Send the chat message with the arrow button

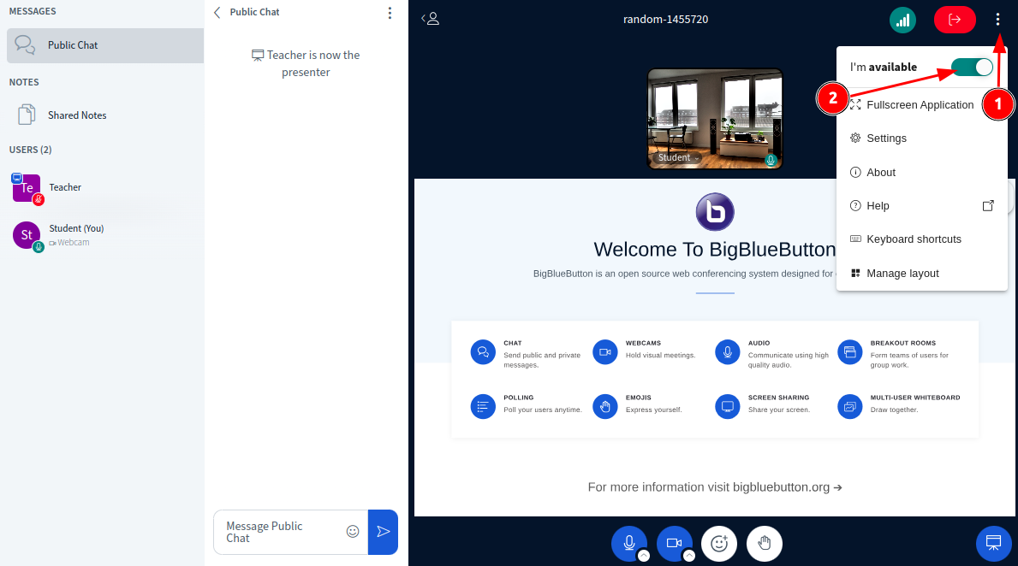tap(383, 532)
